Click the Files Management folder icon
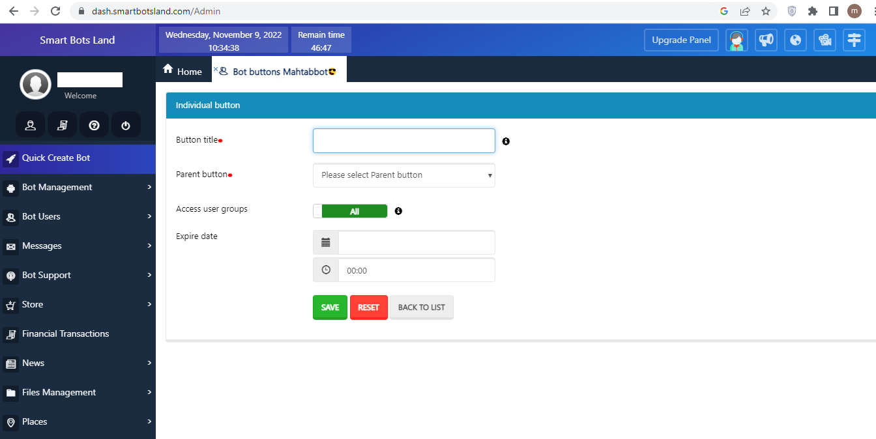This screenshot has height=439, width=876. [x=10, y=393]
